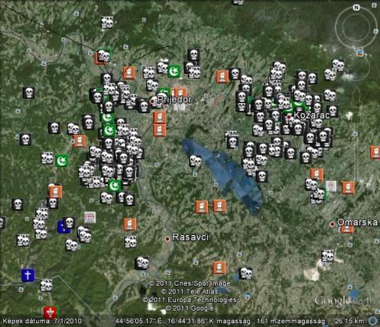Click the blue placemark next to gray building icon
The width and height of the screenshot is (380, 327).
tap(63, 228)
